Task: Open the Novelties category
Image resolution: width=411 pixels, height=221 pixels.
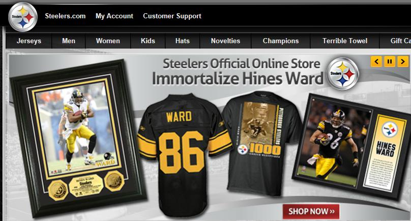Action: (x=225, y=41)
